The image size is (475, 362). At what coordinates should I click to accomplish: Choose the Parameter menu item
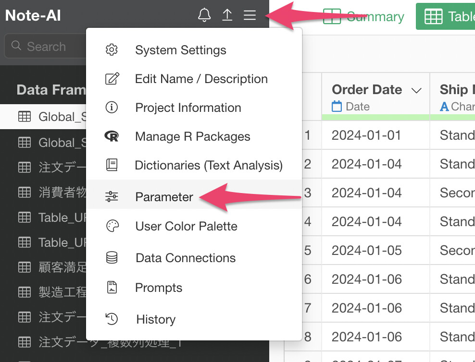click(x=194, y=194)
